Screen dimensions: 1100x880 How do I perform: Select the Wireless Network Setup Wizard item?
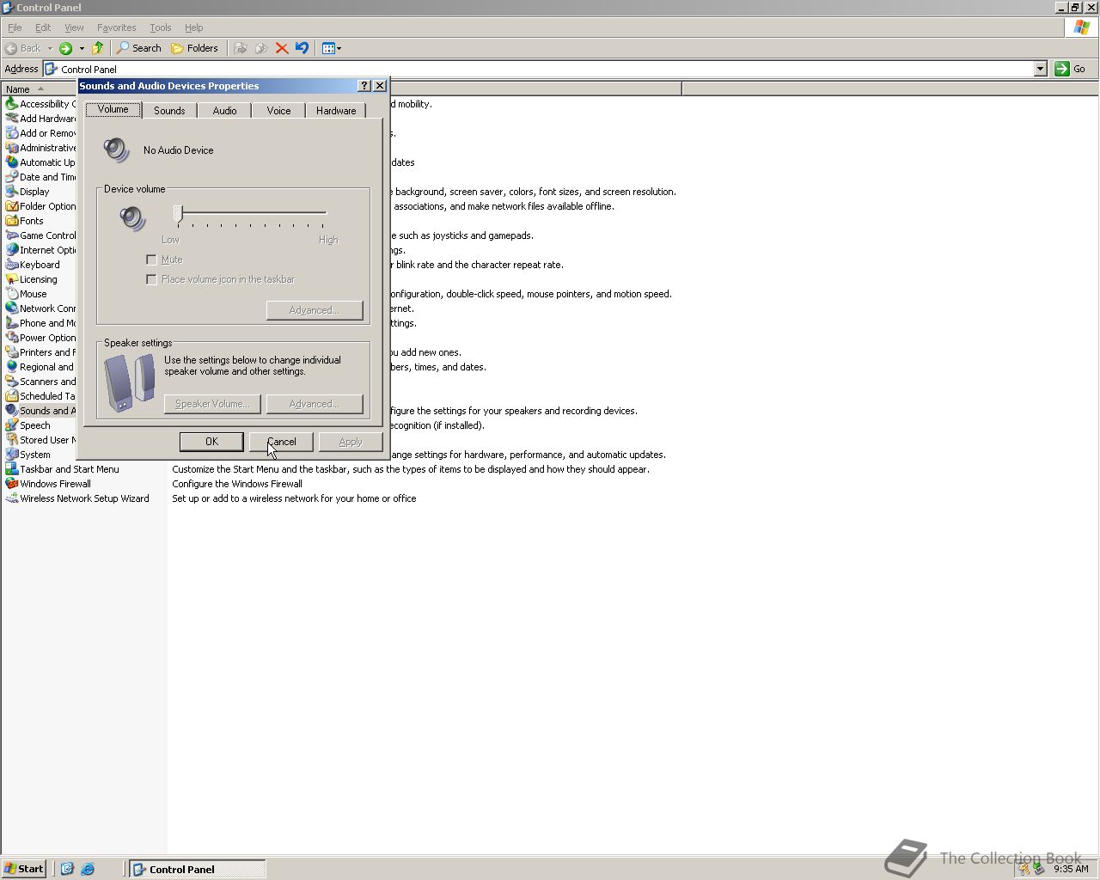click(83, 498)
